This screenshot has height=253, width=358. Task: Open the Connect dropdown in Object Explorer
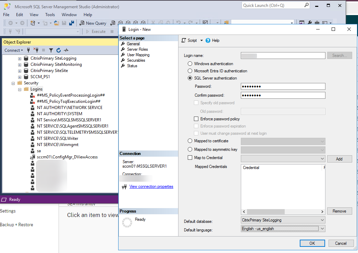14,50
